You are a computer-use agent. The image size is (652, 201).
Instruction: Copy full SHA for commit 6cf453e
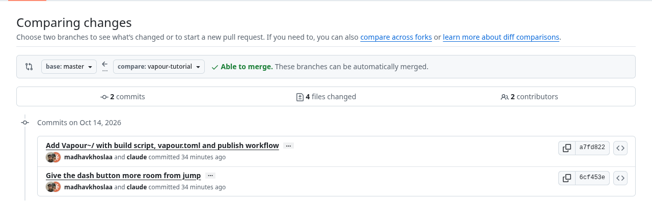pyautogui.click(x=566, y=178)
